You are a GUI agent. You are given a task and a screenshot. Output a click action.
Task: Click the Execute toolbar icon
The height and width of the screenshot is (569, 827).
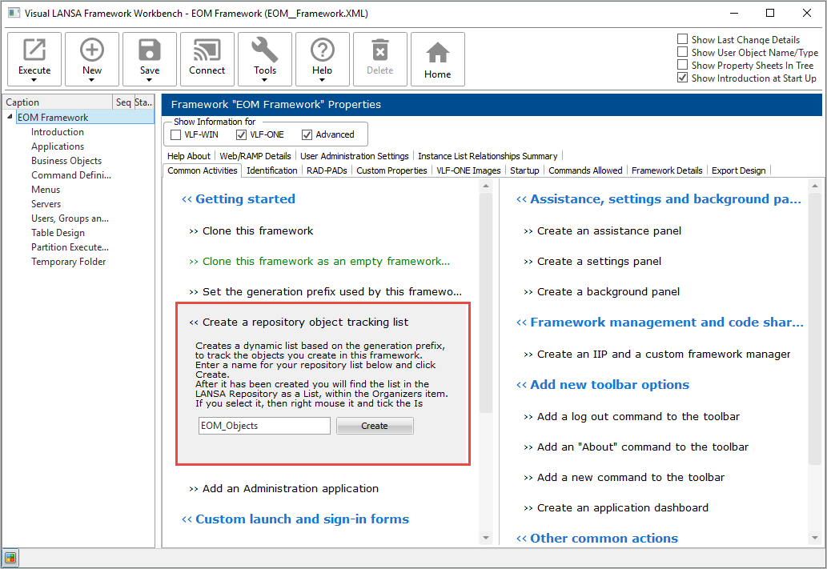click(34, 50)
